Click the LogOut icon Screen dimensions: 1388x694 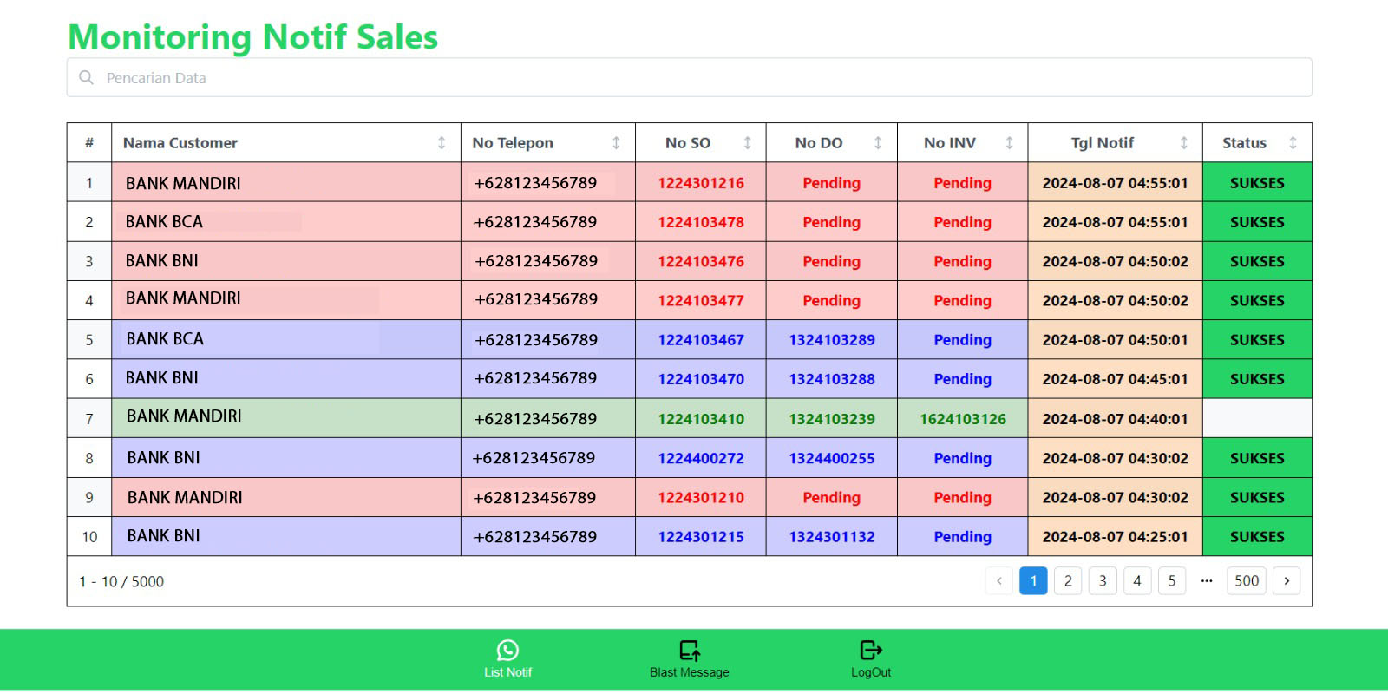click(870, 651)
